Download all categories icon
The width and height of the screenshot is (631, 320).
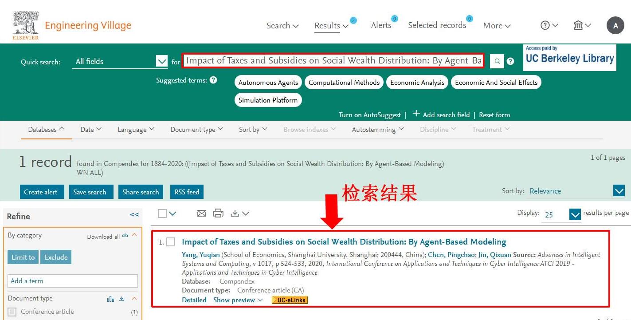[125, 235]
